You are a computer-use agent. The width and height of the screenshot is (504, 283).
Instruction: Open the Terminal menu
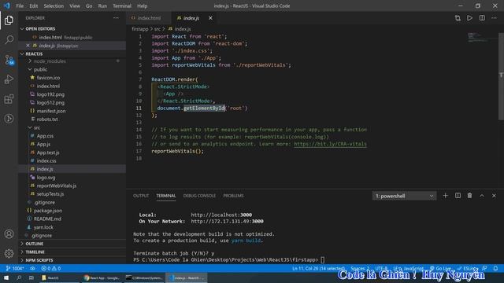tap(122, 6)
